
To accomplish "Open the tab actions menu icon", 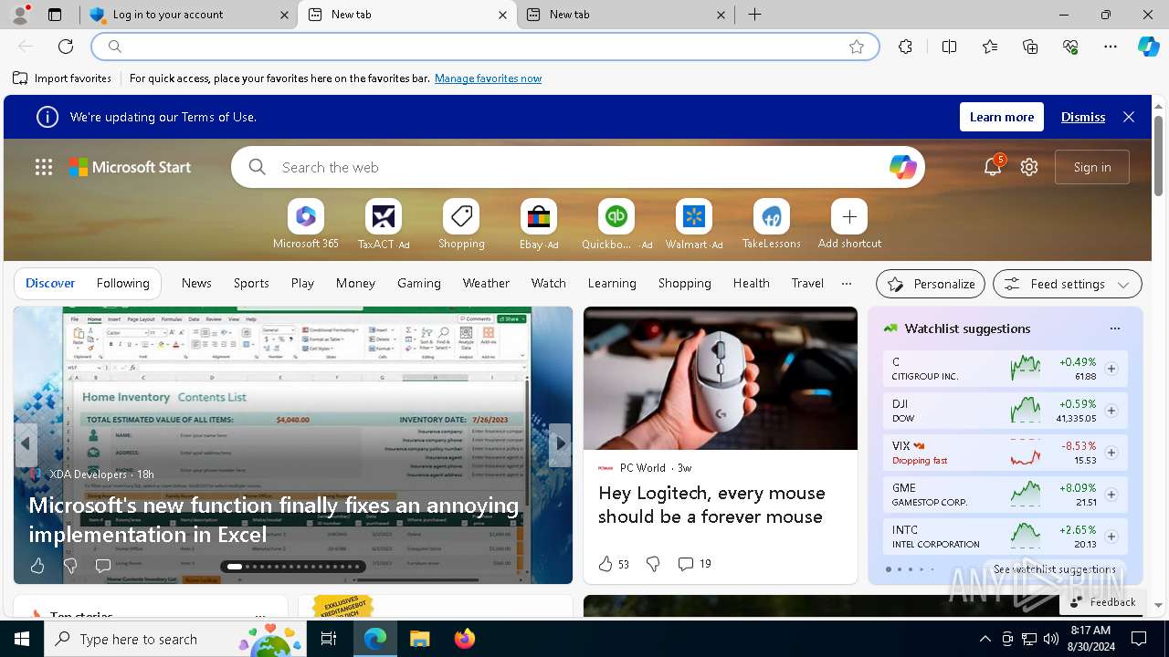I will (x=55, y=15).
